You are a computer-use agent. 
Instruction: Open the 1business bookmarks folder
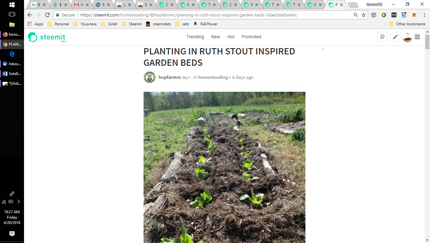point(85,24)
